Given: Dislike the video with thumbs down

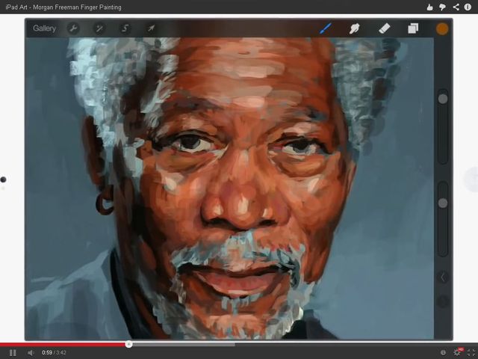Looking at the screenshot, I should [442, 7].
